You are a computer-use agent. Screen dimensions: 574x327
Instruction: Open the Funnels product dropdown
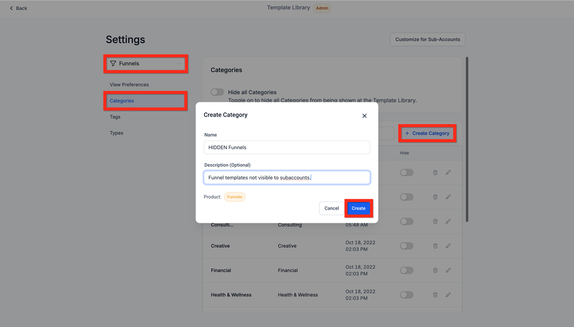click(x=146, y=64)
